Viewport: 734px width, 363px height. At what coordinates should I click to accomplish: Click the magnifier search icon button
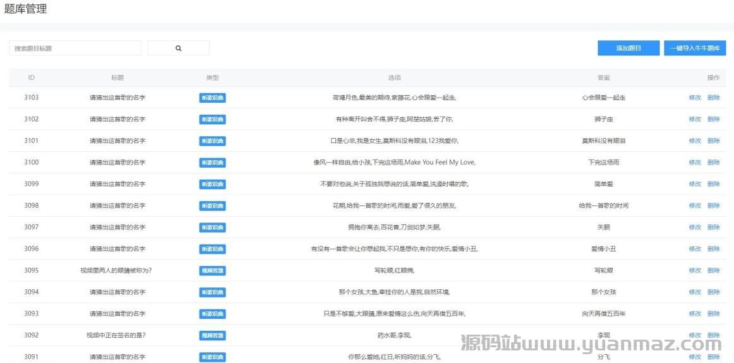coord(178,48)
